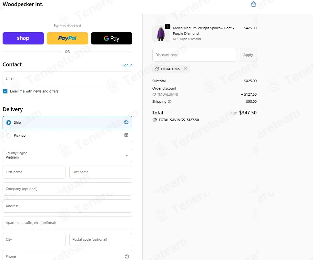
Task: Select the Pick up delivery option
Action: coord(67,136)
